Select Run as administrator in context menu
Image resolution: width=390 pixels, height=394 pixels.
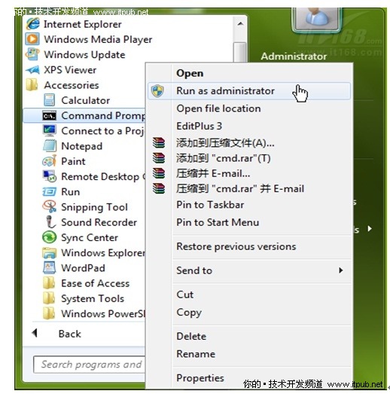click(249, 91)
